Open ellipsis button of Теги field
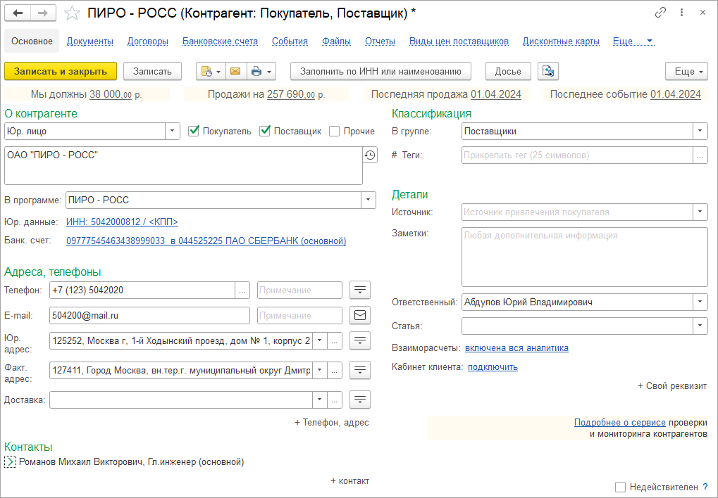 (700, 155)
